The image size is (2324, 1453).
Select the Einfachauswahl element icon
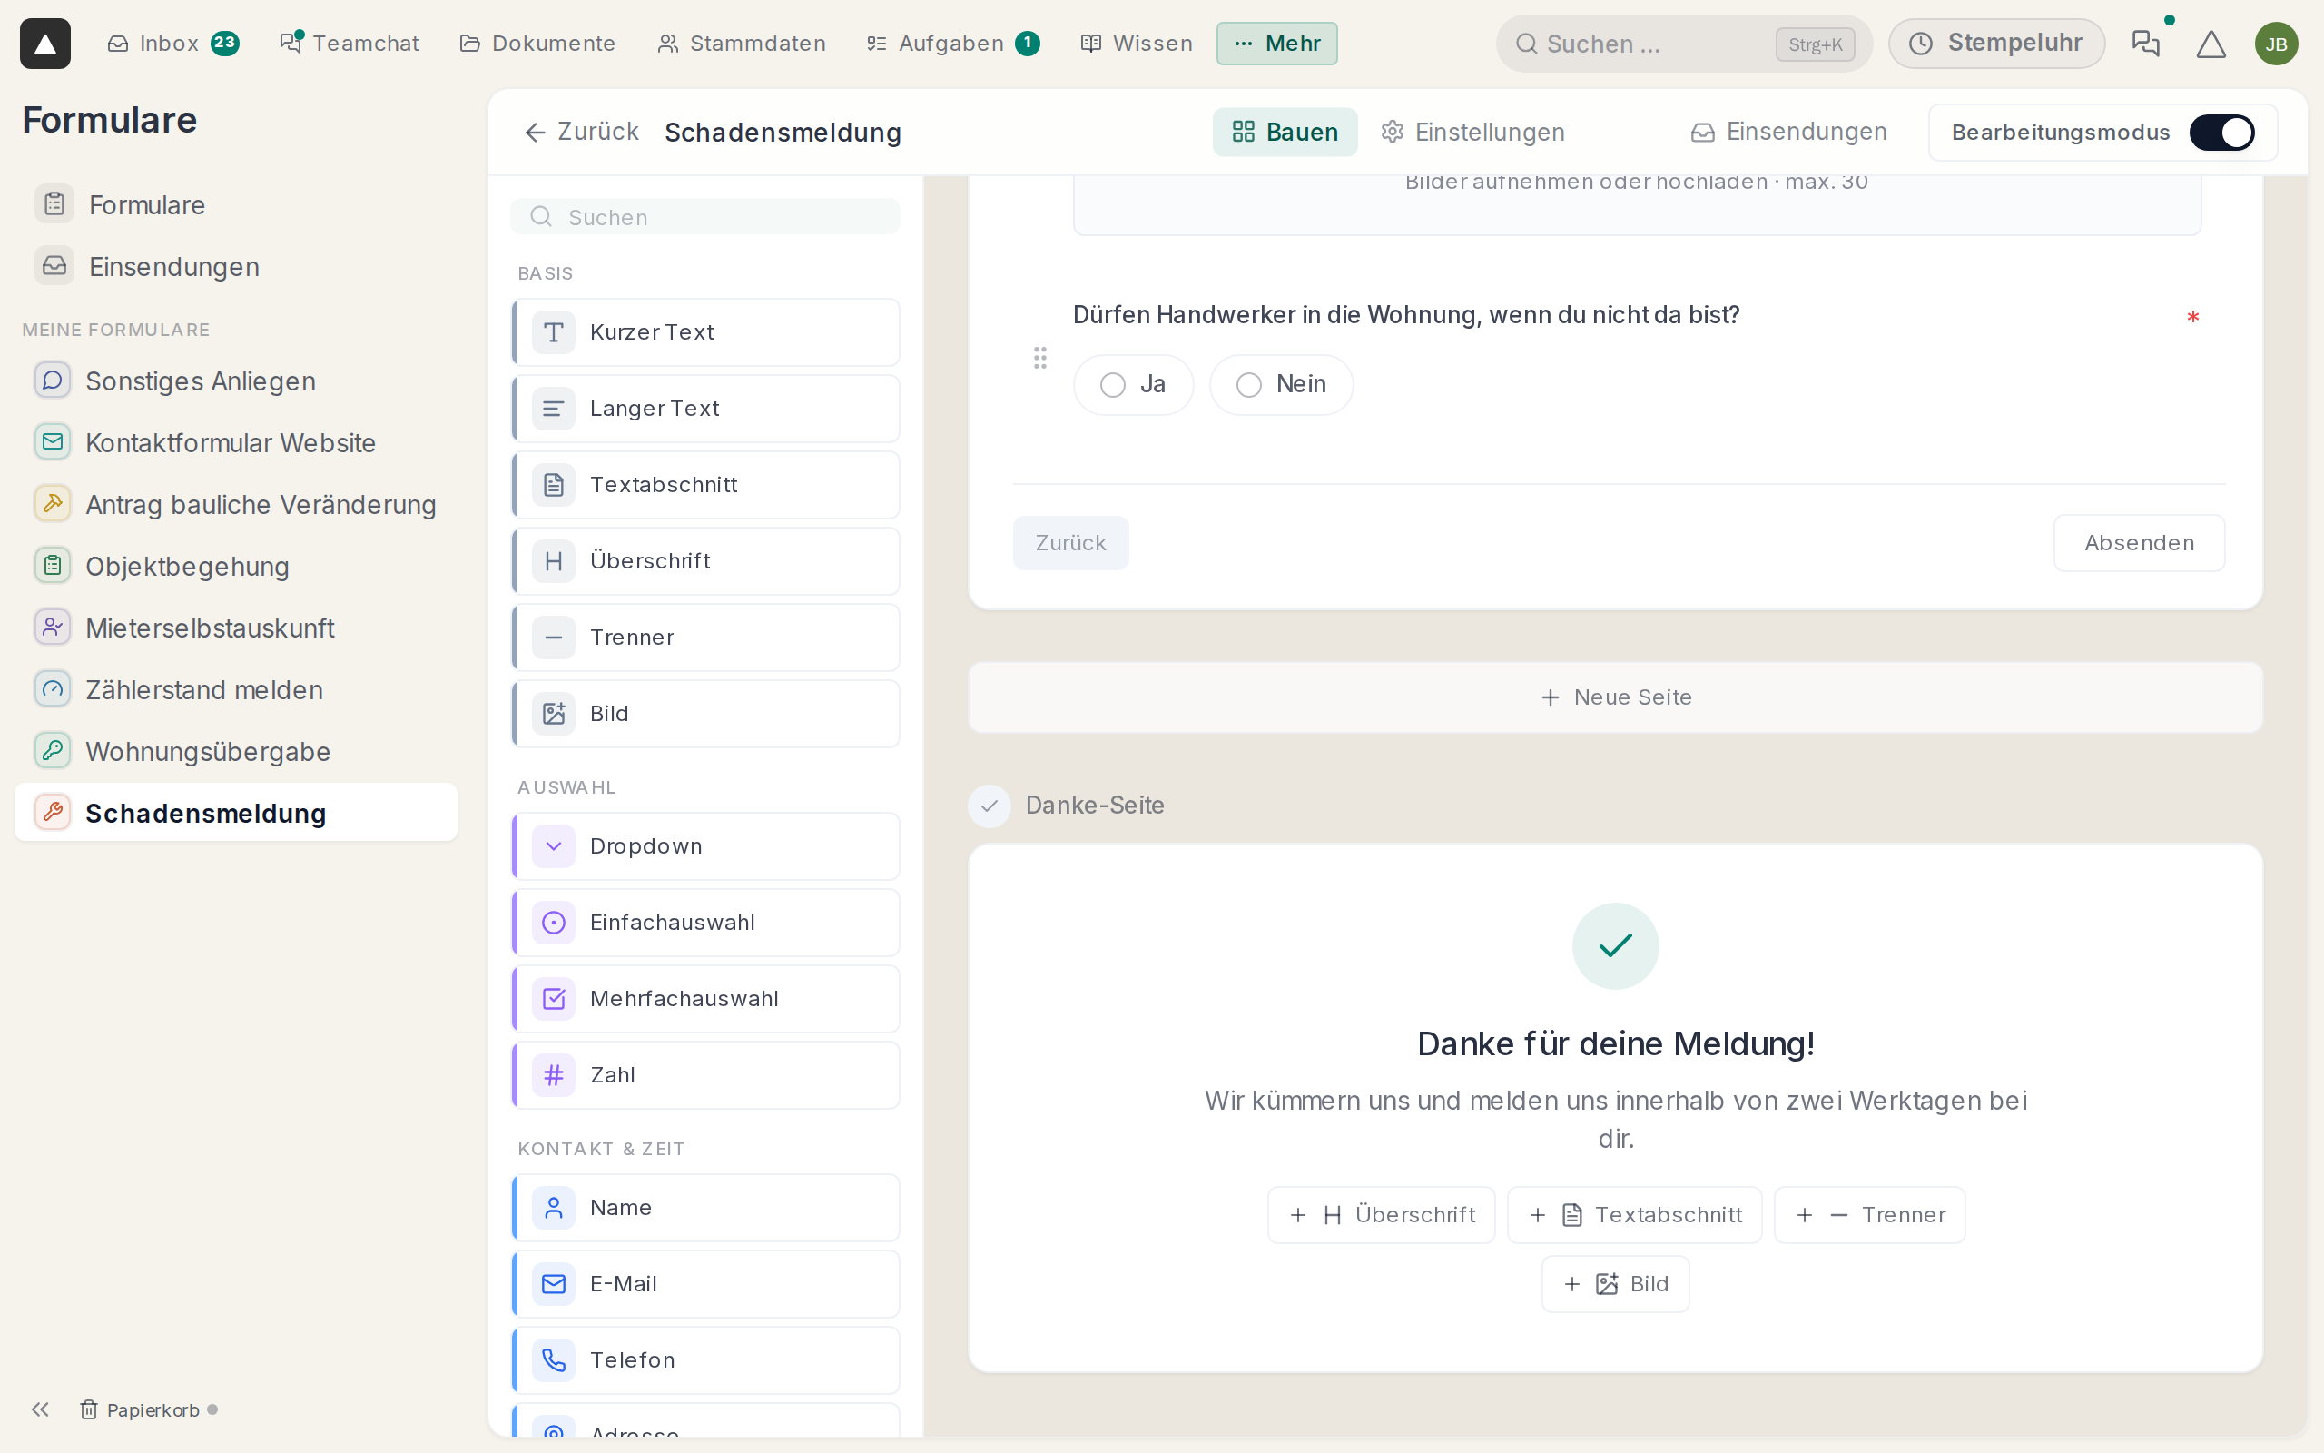click(x=554, y=923)
